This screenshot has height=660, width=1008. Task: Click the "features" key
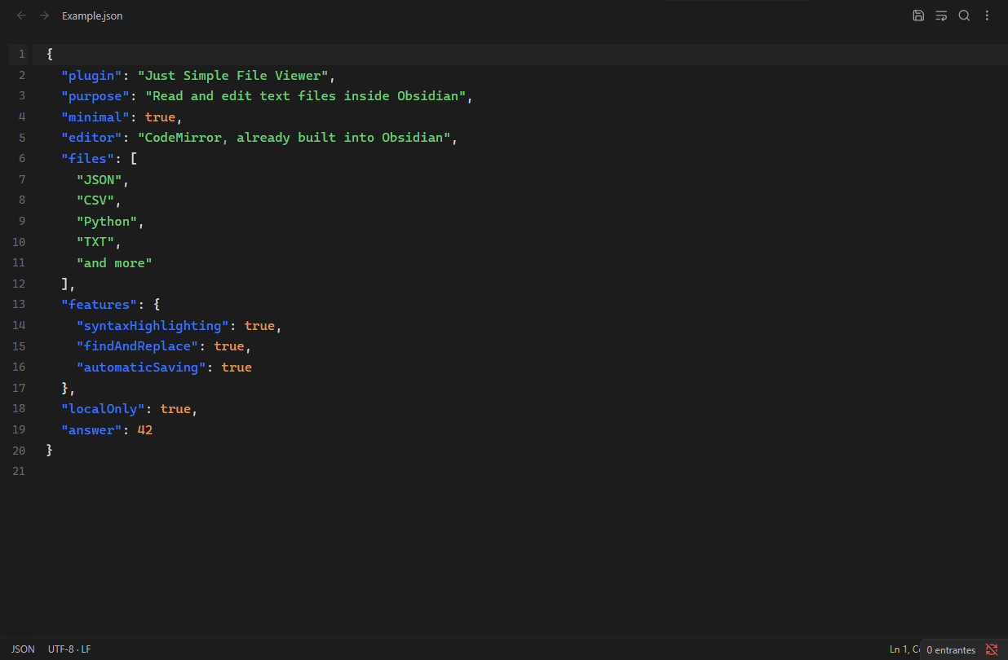pyautogui.click(x=99, y=305)
